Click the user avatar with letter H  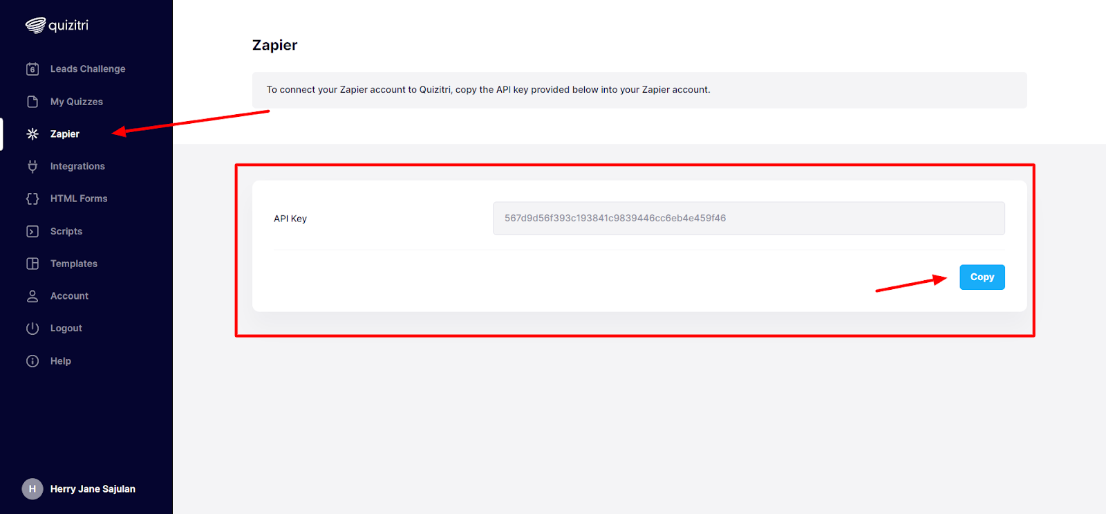[x=32, y=489]
